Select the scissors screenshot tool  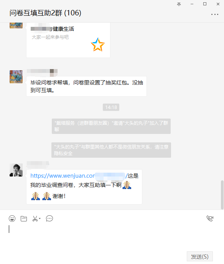tap(35, 219)
